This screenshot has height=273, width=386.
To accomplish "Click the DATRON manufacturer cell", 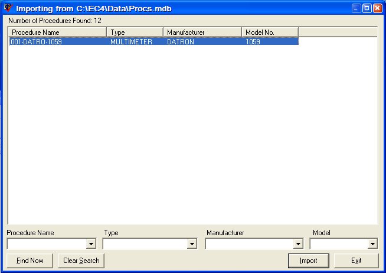I will [180, 42].
